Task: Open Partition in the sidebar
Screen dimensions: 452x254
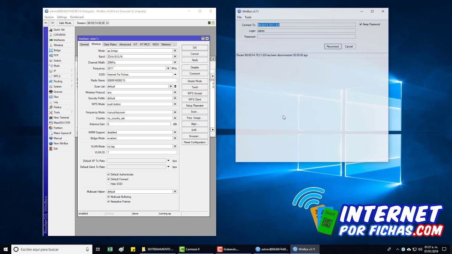Action: coord(58,128)
